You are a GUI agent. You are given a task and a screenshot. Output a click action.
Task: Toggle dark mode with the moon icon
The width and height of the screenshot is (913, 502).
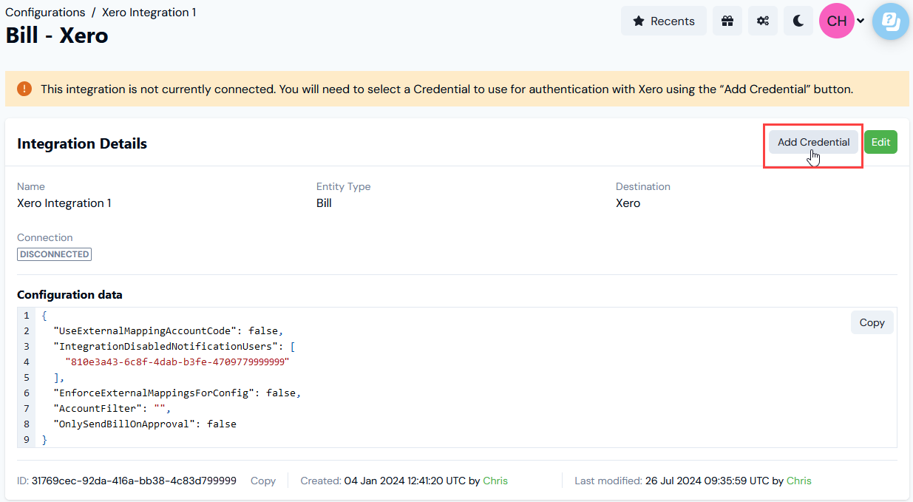pyautogui.click(x=798, y=21)
